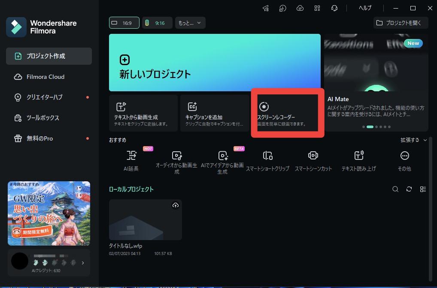The width and height of the screenshot is (437, 288).
Task: Expand the recommended tools with 拡張する
Action: point(413,140)
